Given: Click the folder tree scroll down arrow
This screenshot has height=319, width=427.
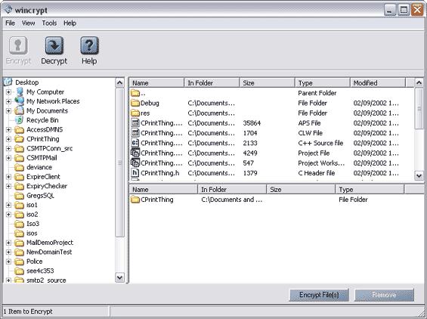Looking at the screenshot, I should click(x=119, y=277).
